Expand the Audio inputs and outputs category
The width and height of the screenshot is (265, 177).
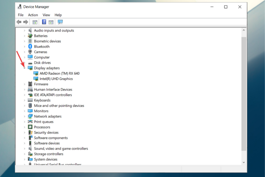[24, 30]
